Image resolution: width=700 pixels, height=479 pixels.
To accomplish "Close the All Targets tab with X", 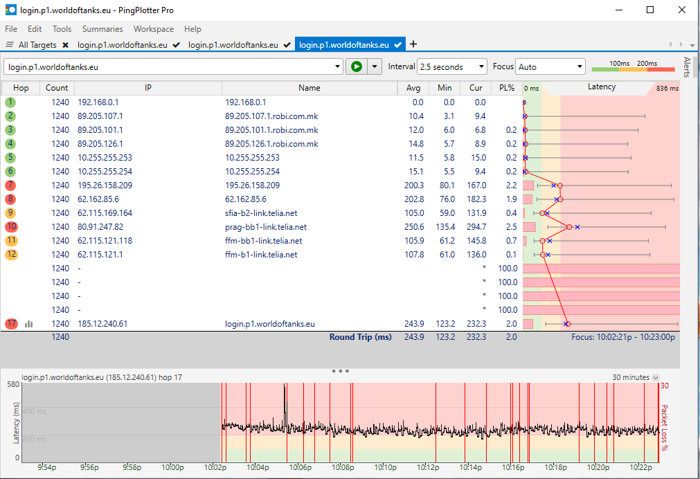I will coord(66,45).
